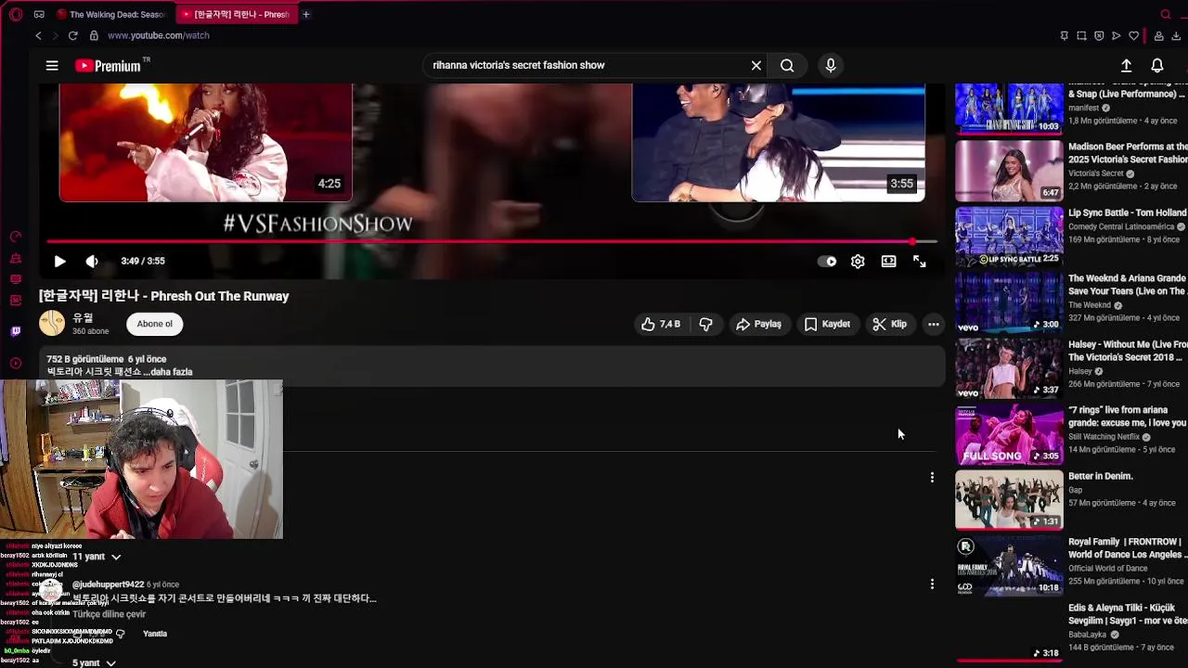
Task: Open browser profile account icon
Action: (1159, 36)
